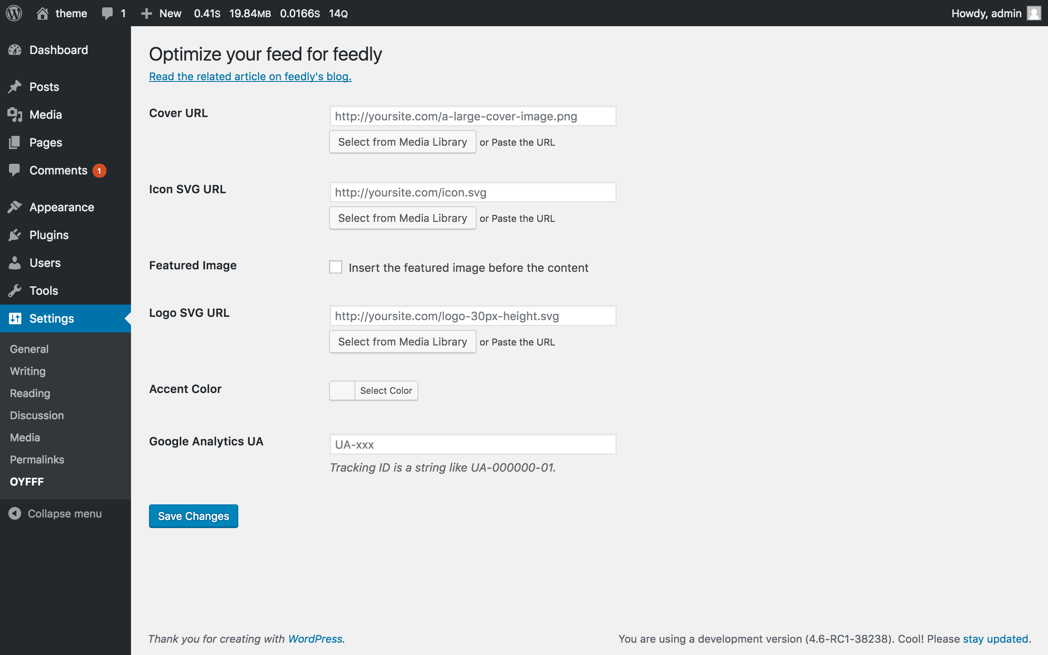The height and width of the screenshot is (655, 1048).
Task: Go to Discussion settings submenu
Action: click(x=37, y=416)
